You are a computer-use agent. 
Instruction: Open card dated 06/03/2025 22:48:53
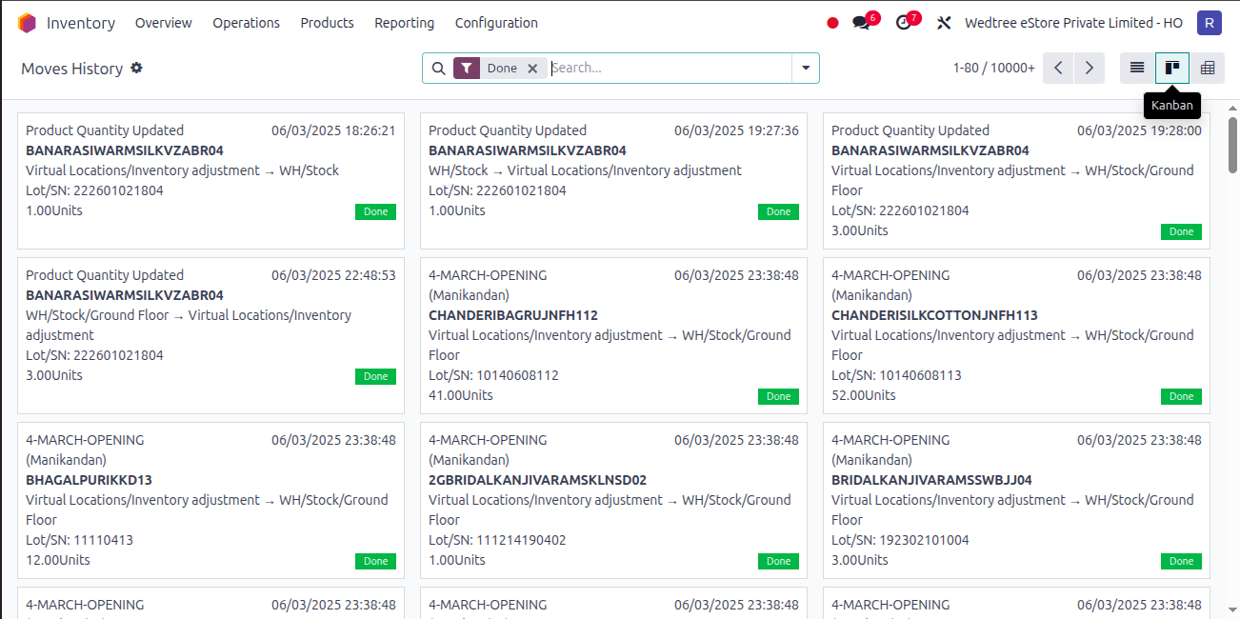[x=210, y=335]
